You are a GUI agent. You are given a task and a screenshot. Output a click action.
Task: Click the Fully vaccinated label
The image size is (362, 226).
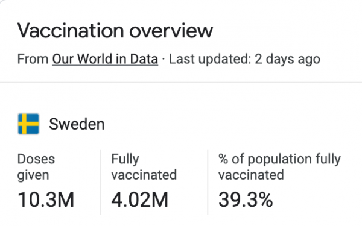click(x=144, y=167)
